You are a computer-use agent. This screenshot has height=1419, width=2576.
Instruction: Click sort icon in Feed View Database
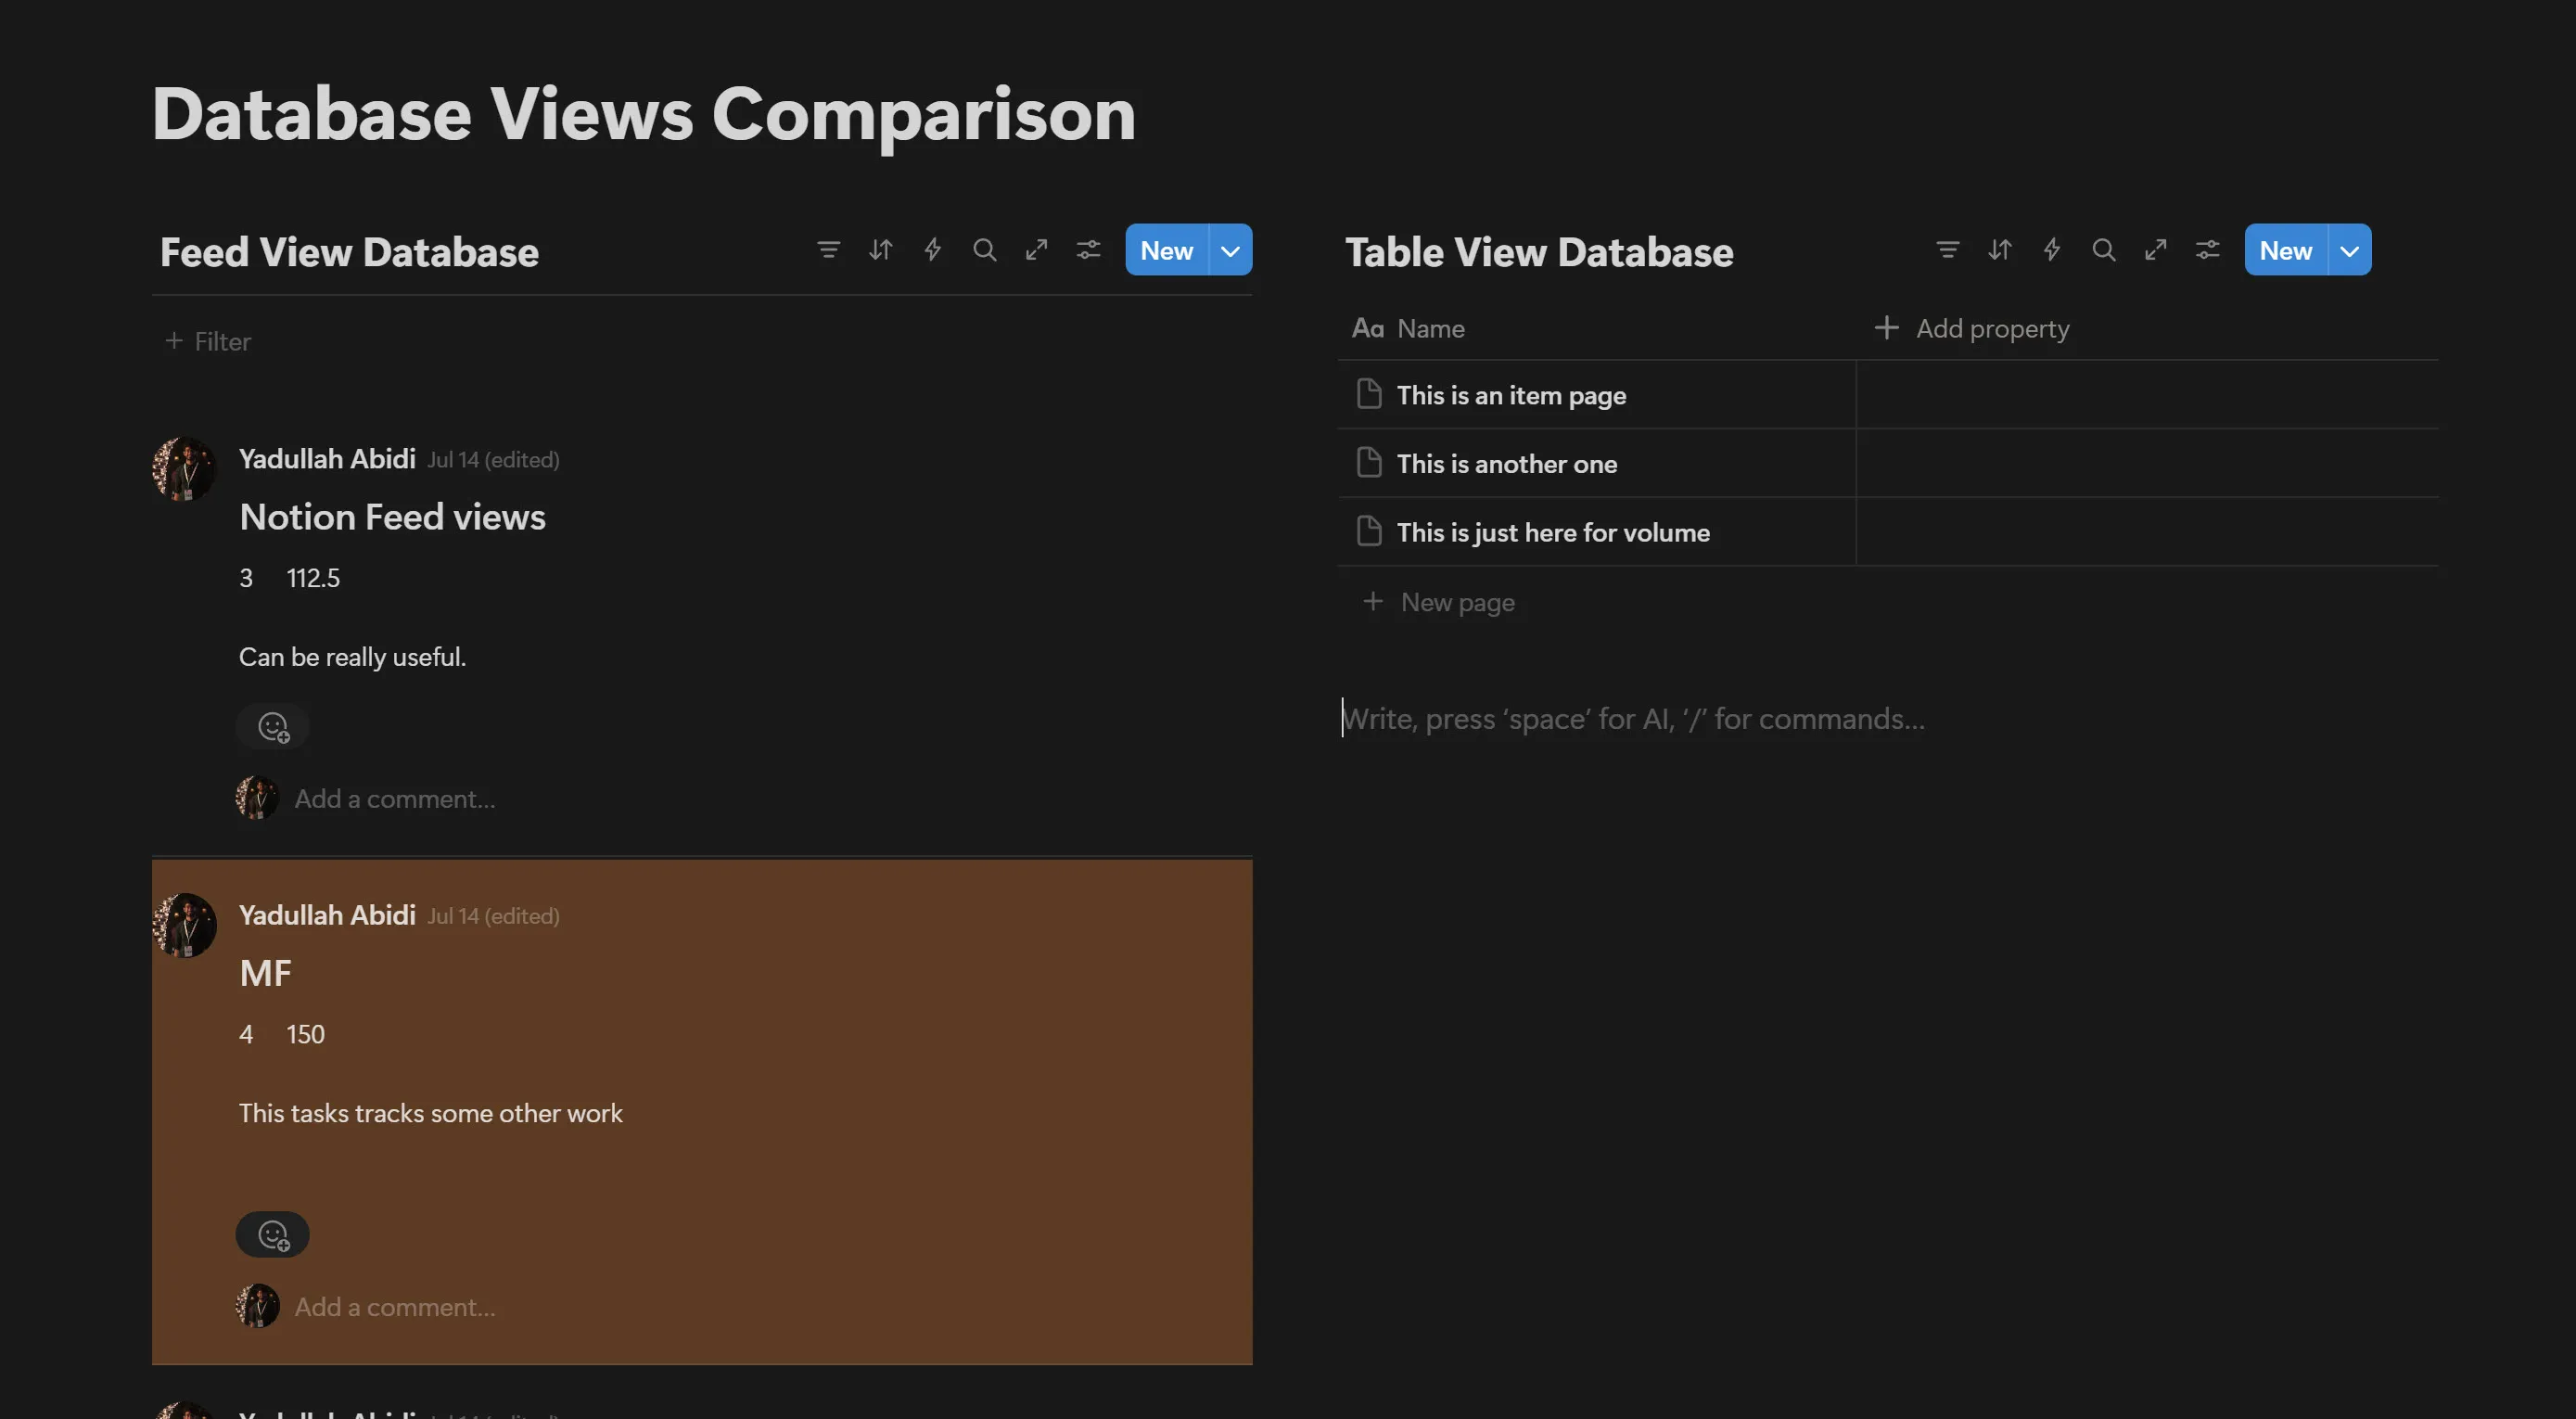click(x=880, y=250)
